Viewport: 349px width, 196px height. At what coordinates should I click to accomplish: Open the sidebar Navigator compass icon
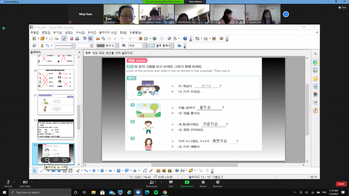click(x=315, y=110)
